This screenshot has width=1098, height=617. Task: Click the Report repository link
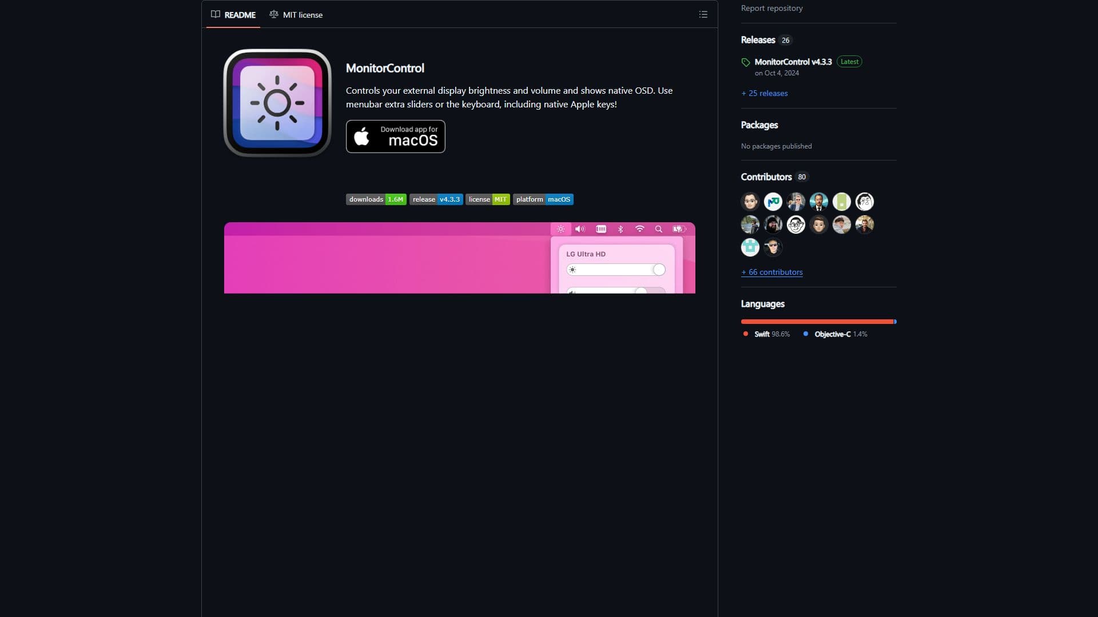pyautogui.click(x=771, y=8)
